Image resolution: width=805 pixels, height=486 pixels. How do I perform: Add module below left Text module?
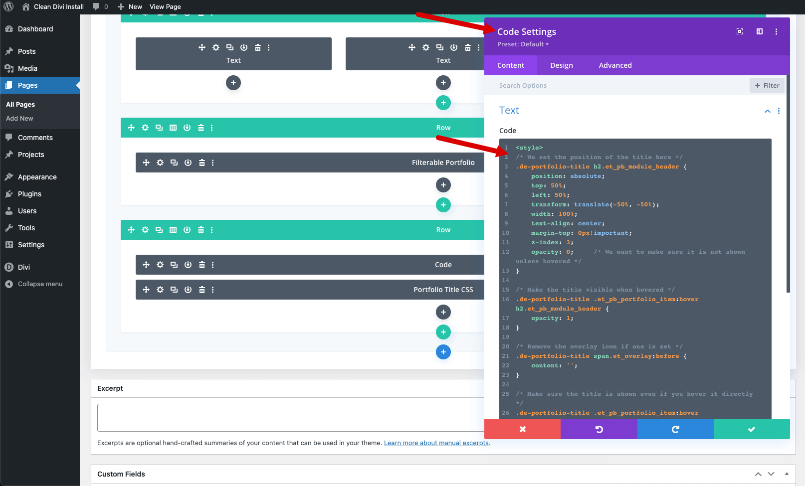click(x=233, y=83)
